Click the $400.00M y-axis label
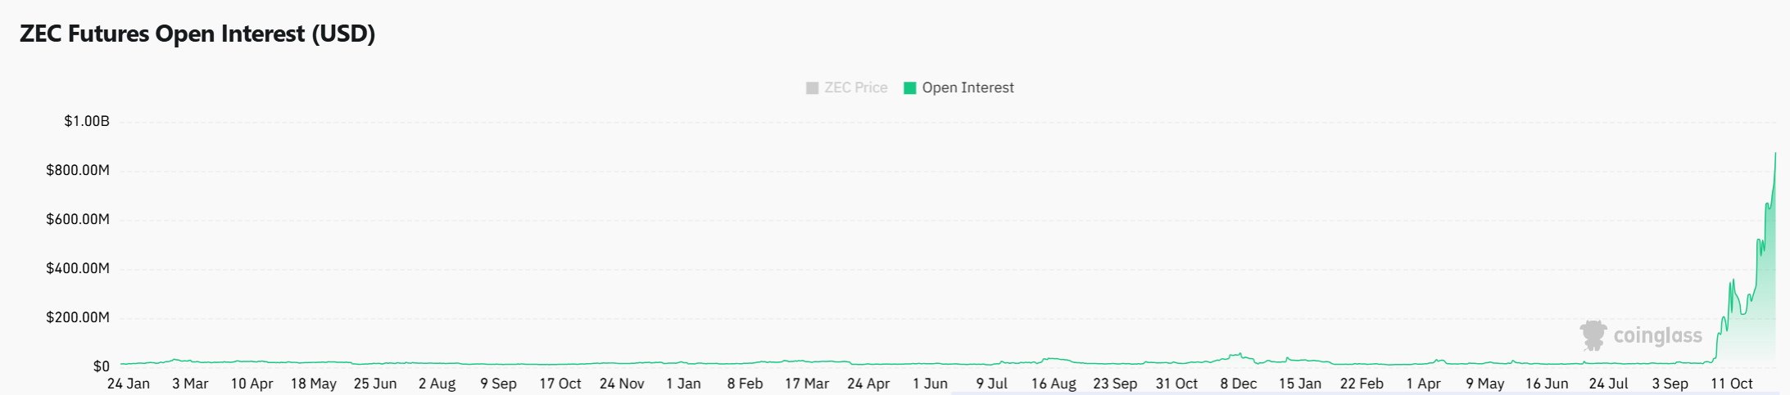 [x=78, y=269]
